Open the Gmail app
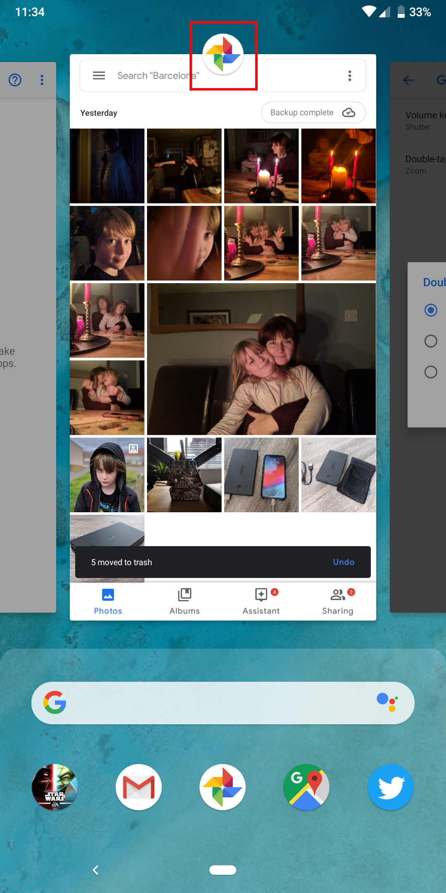The width and height of the screenshot is (446, 893). (139, 787)
